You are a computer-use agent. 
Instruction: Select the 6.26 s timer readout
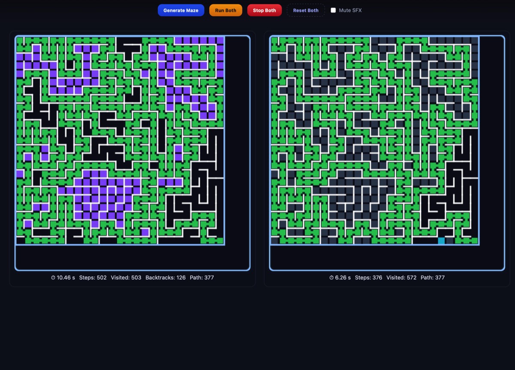(x=342, y=278)
